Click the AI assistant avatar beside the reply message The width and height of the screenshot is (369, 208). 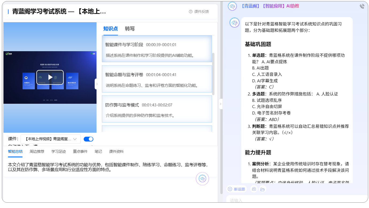(235, 23)
